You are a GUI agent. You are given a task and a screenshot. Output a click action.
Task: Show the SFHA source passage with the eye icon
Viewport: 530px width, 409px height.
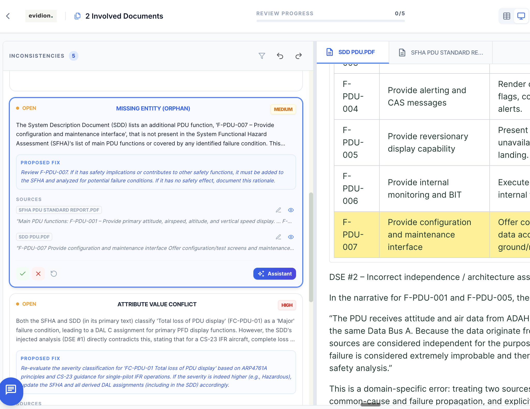291,210
